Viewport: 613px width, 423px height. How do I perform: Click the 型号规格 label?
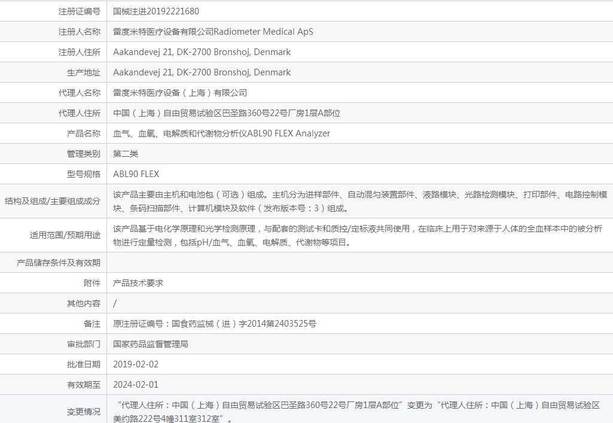point(84,174)
